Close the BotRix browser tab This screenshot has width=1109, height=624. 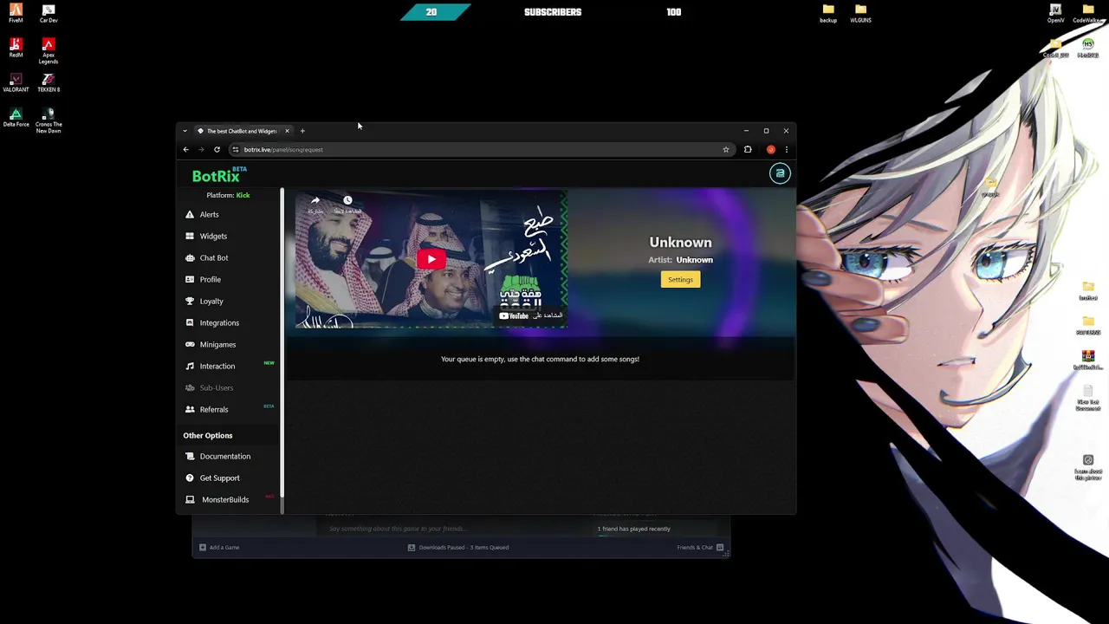coord(287,131)
